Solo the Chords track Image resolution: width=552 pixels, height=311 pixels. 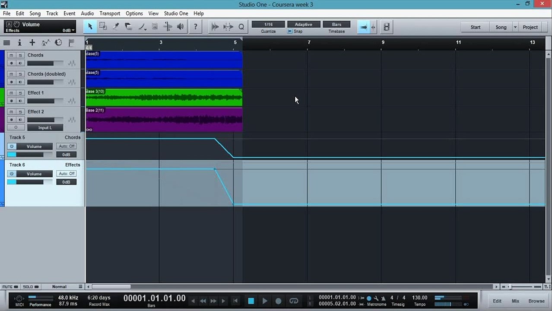(20, 55)
